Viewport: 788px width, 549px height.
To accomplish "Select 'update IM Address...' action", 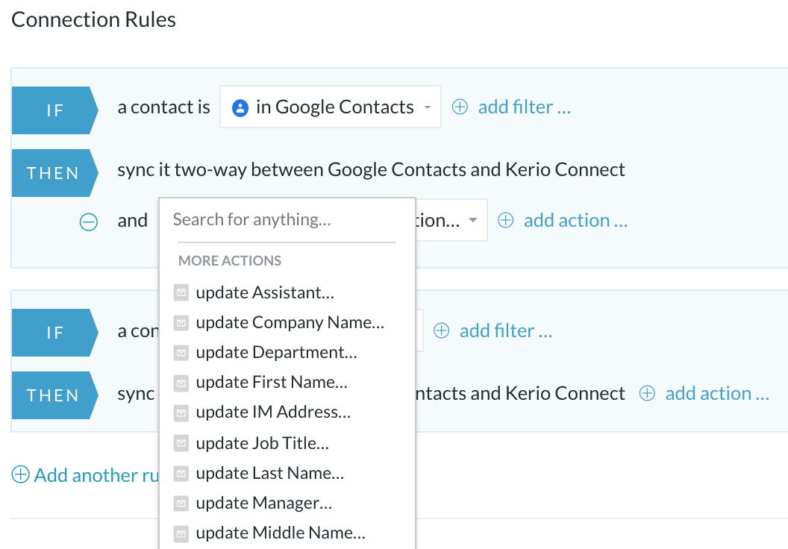I will [x=273, y=412].
